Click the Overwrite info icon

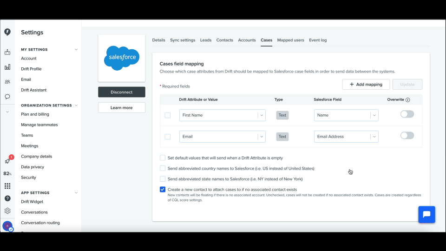coord(407,100)
